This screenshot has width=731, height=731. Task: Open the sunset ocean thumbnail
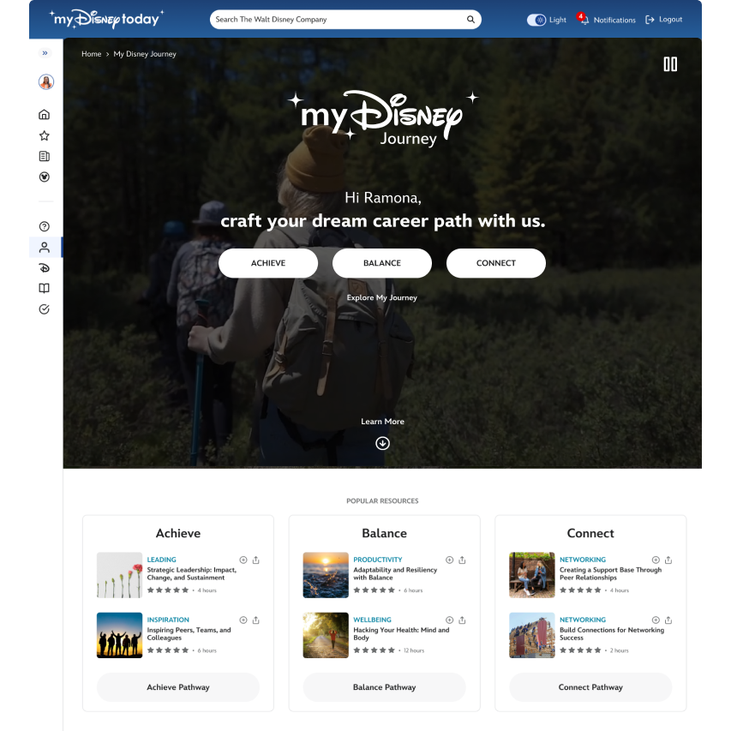(x=326, y=575)
